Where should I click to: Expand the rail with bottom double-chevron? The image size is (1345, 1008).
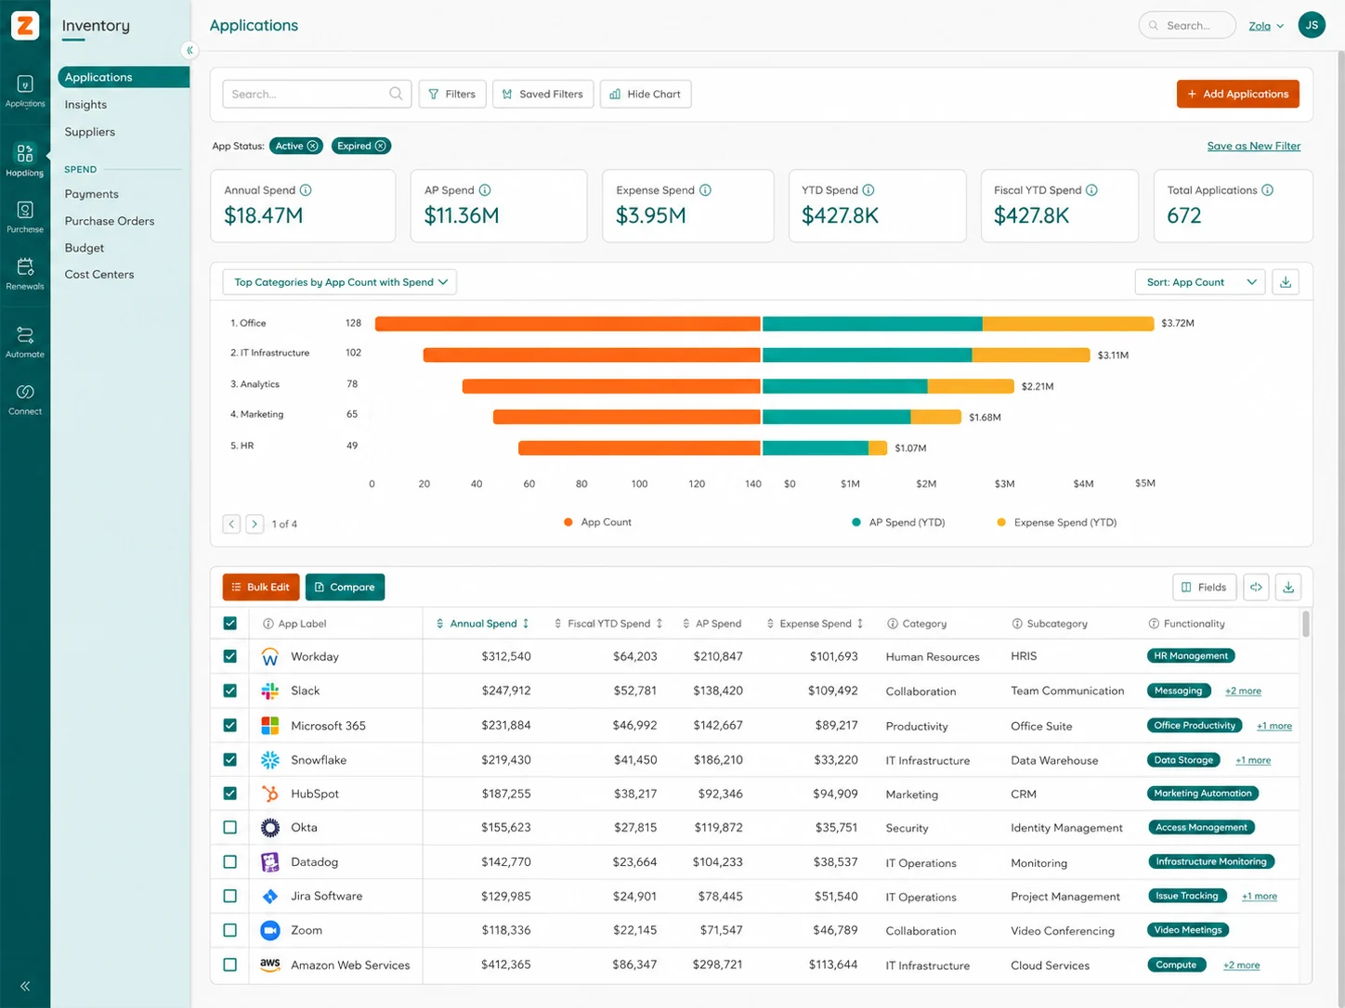(25, 987)
